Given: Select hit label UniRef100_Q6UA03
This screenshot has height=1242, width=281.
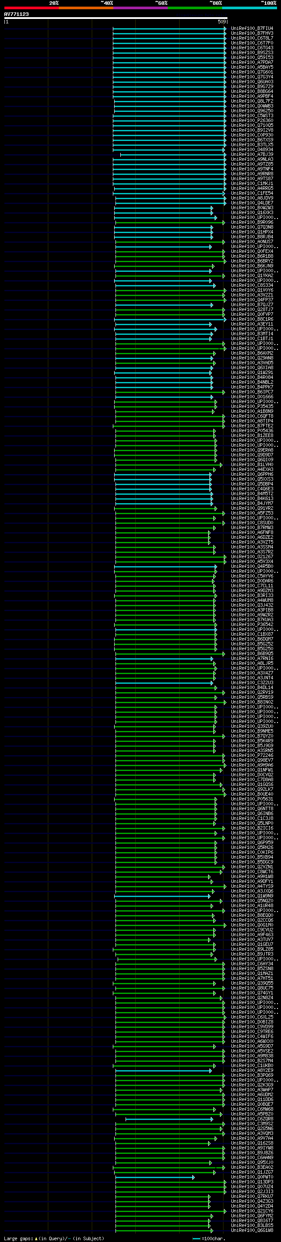Looking at the screenshot, I should pyautogui.click(x=252, y=82).
